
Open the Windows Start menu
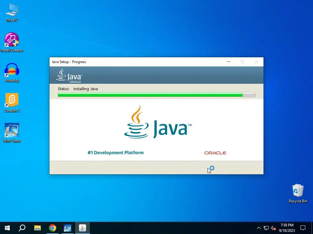[x=7, y=228]
